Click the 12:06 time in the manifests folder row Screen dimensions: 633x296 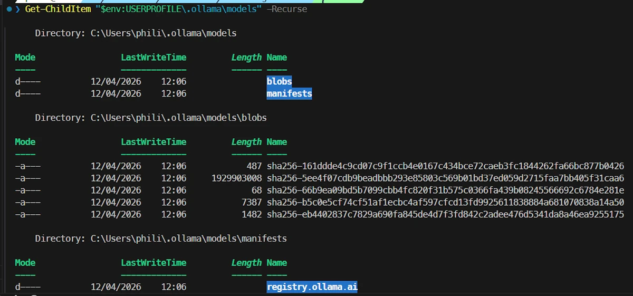[x=174, y=94]
